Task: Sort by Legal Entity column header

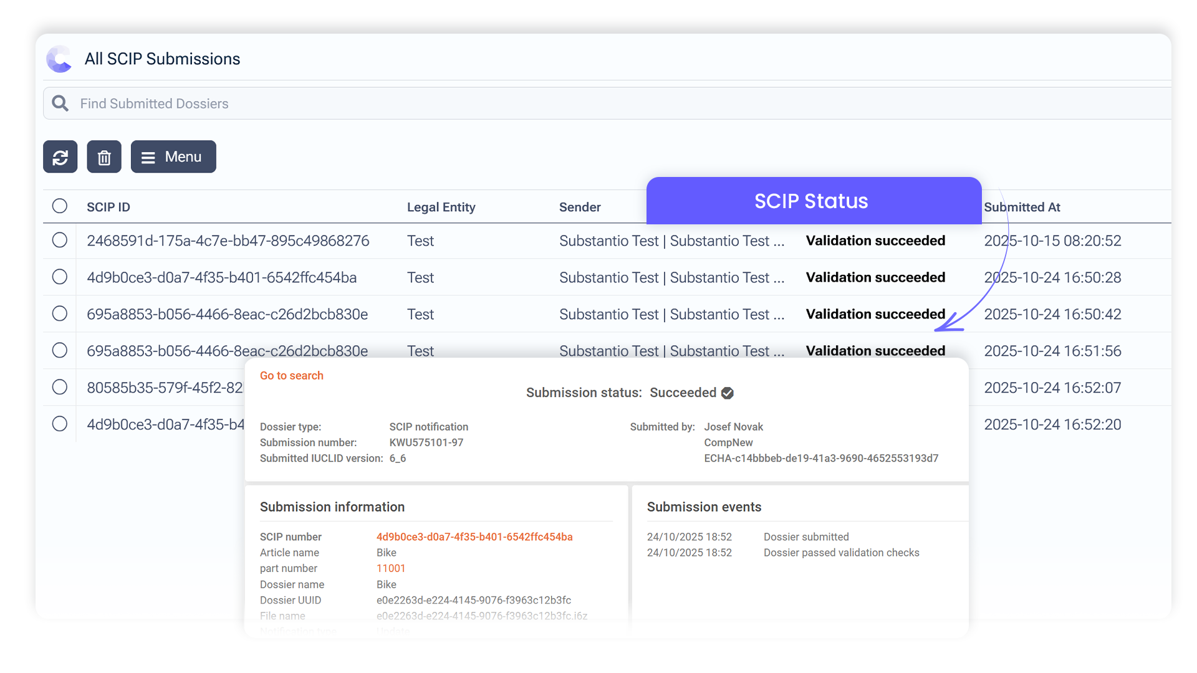Action: point(441,207)
